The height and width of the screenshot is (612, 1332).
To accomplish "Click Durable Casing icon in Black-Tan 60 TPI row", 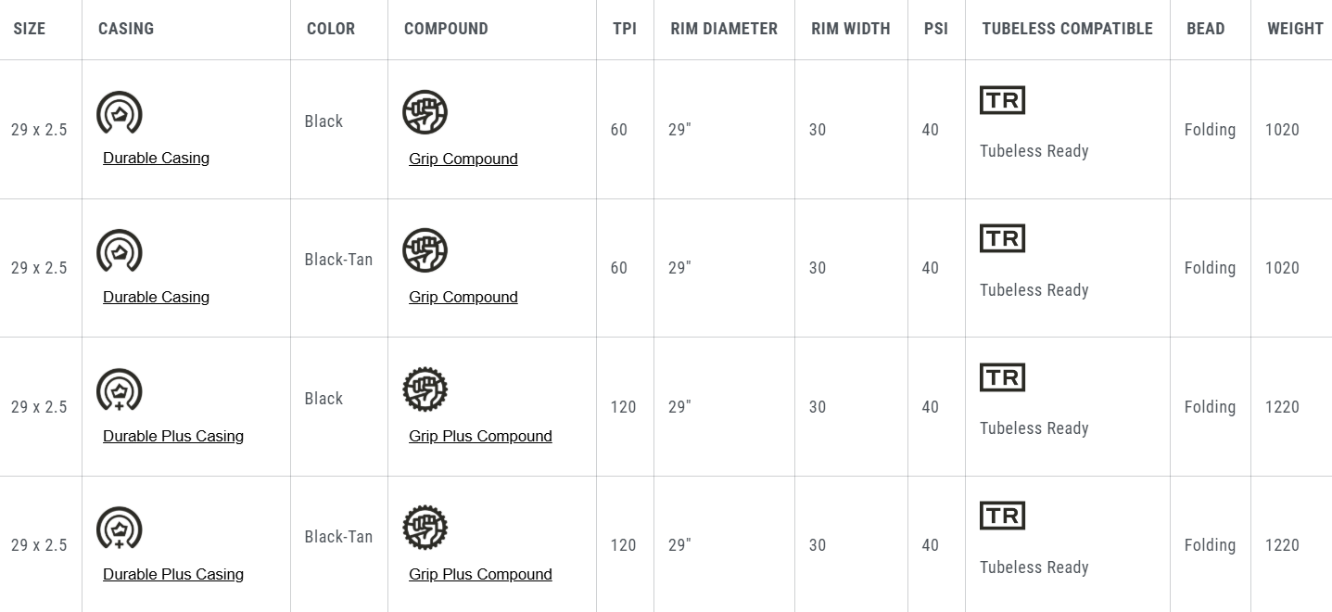I will point(120,251).
